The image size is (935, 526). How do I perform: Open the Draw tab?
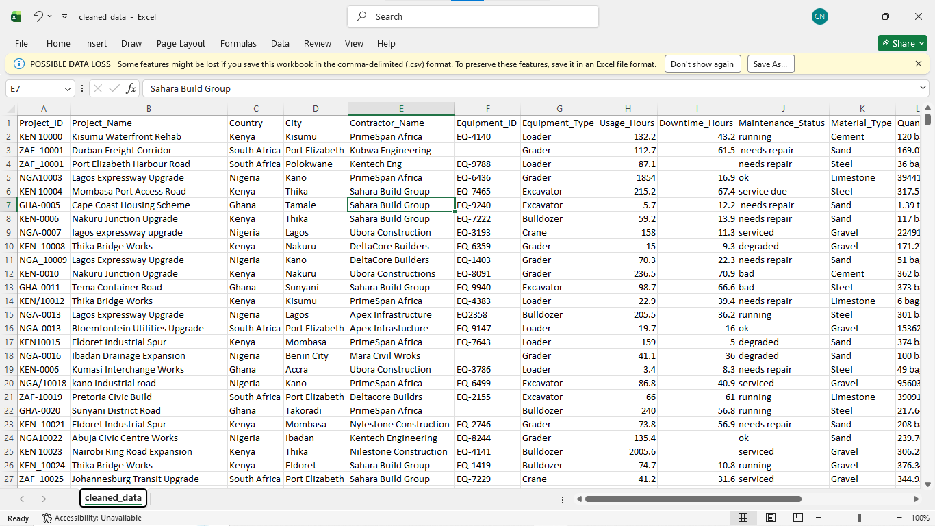point(131,43)
